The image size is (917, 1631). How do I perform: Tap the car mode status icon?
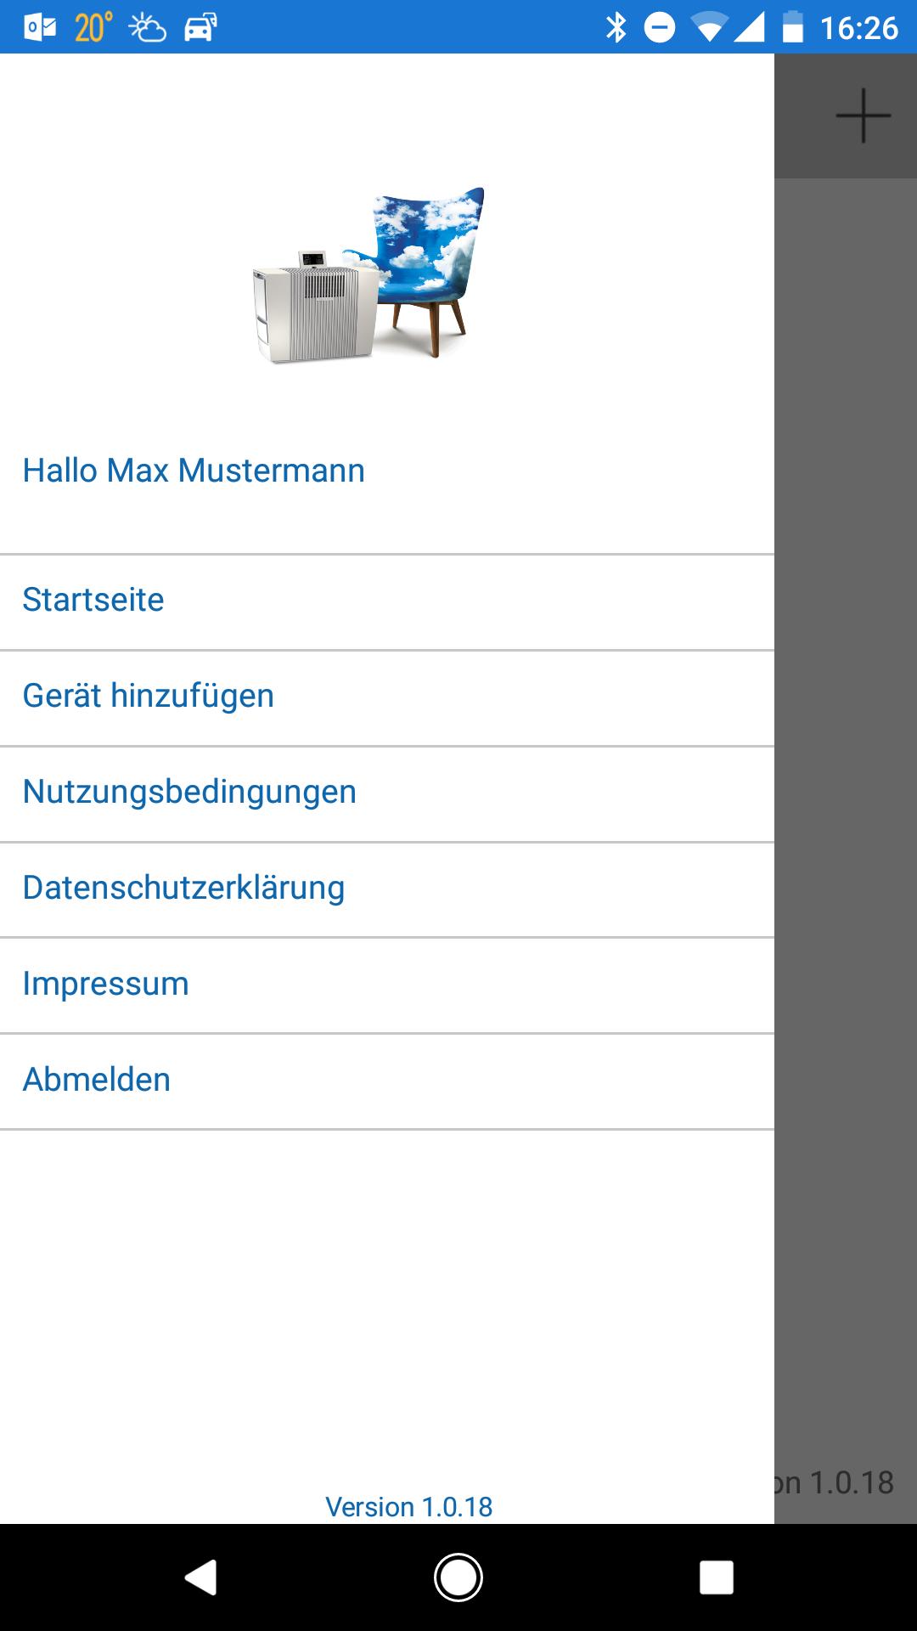tap(200, 28)
